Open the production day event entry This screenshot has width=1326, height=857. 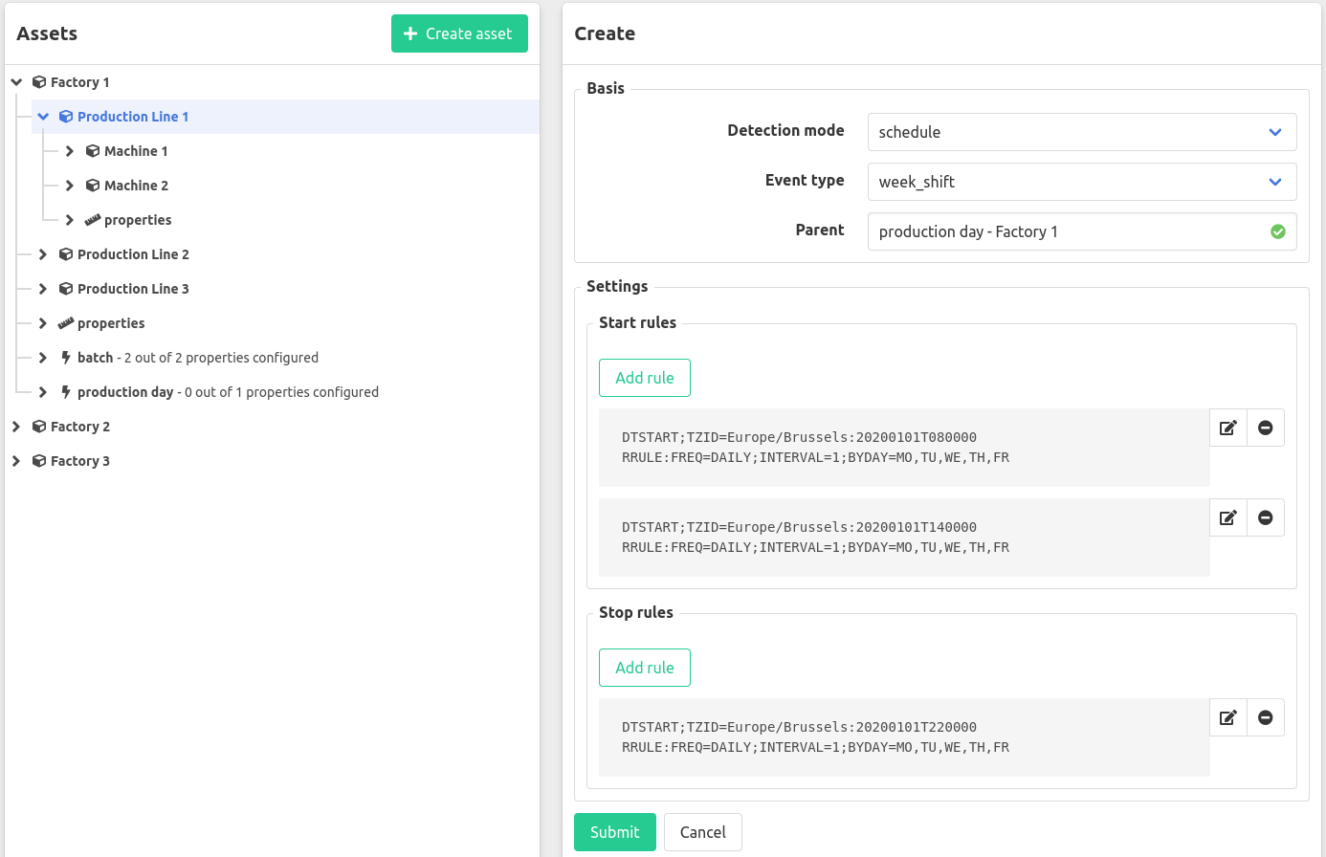(x=228, y=392)
